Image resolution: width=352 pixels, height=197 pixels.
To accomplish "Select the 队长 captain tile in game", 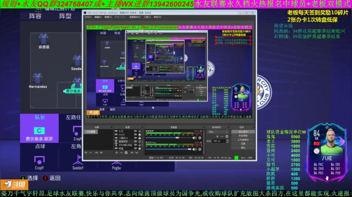I will 39,128.
